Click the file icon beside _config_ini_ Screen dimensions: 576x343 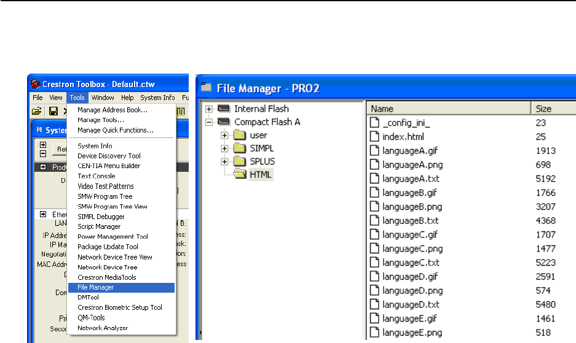(x=374, y=123)
